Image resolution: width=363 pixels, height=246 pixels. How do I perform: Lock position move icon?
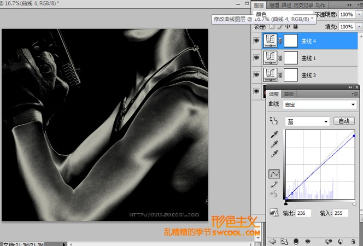coord(288,26)
